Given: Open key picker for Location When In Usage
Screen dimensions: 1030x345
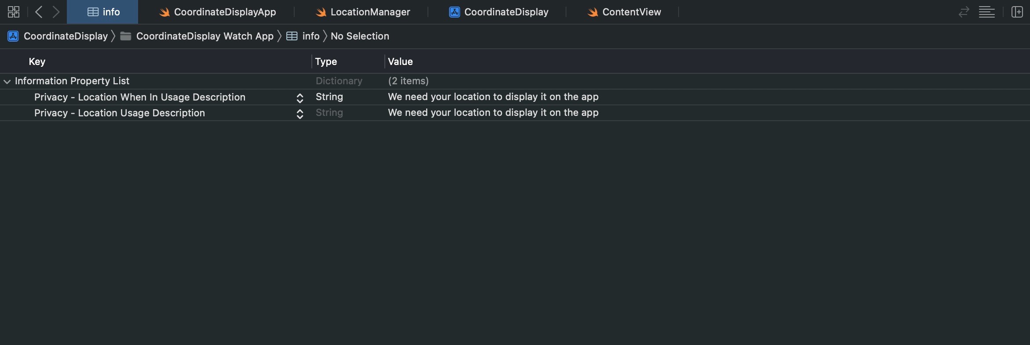Looking at the screenshot, I should (300, 98).
